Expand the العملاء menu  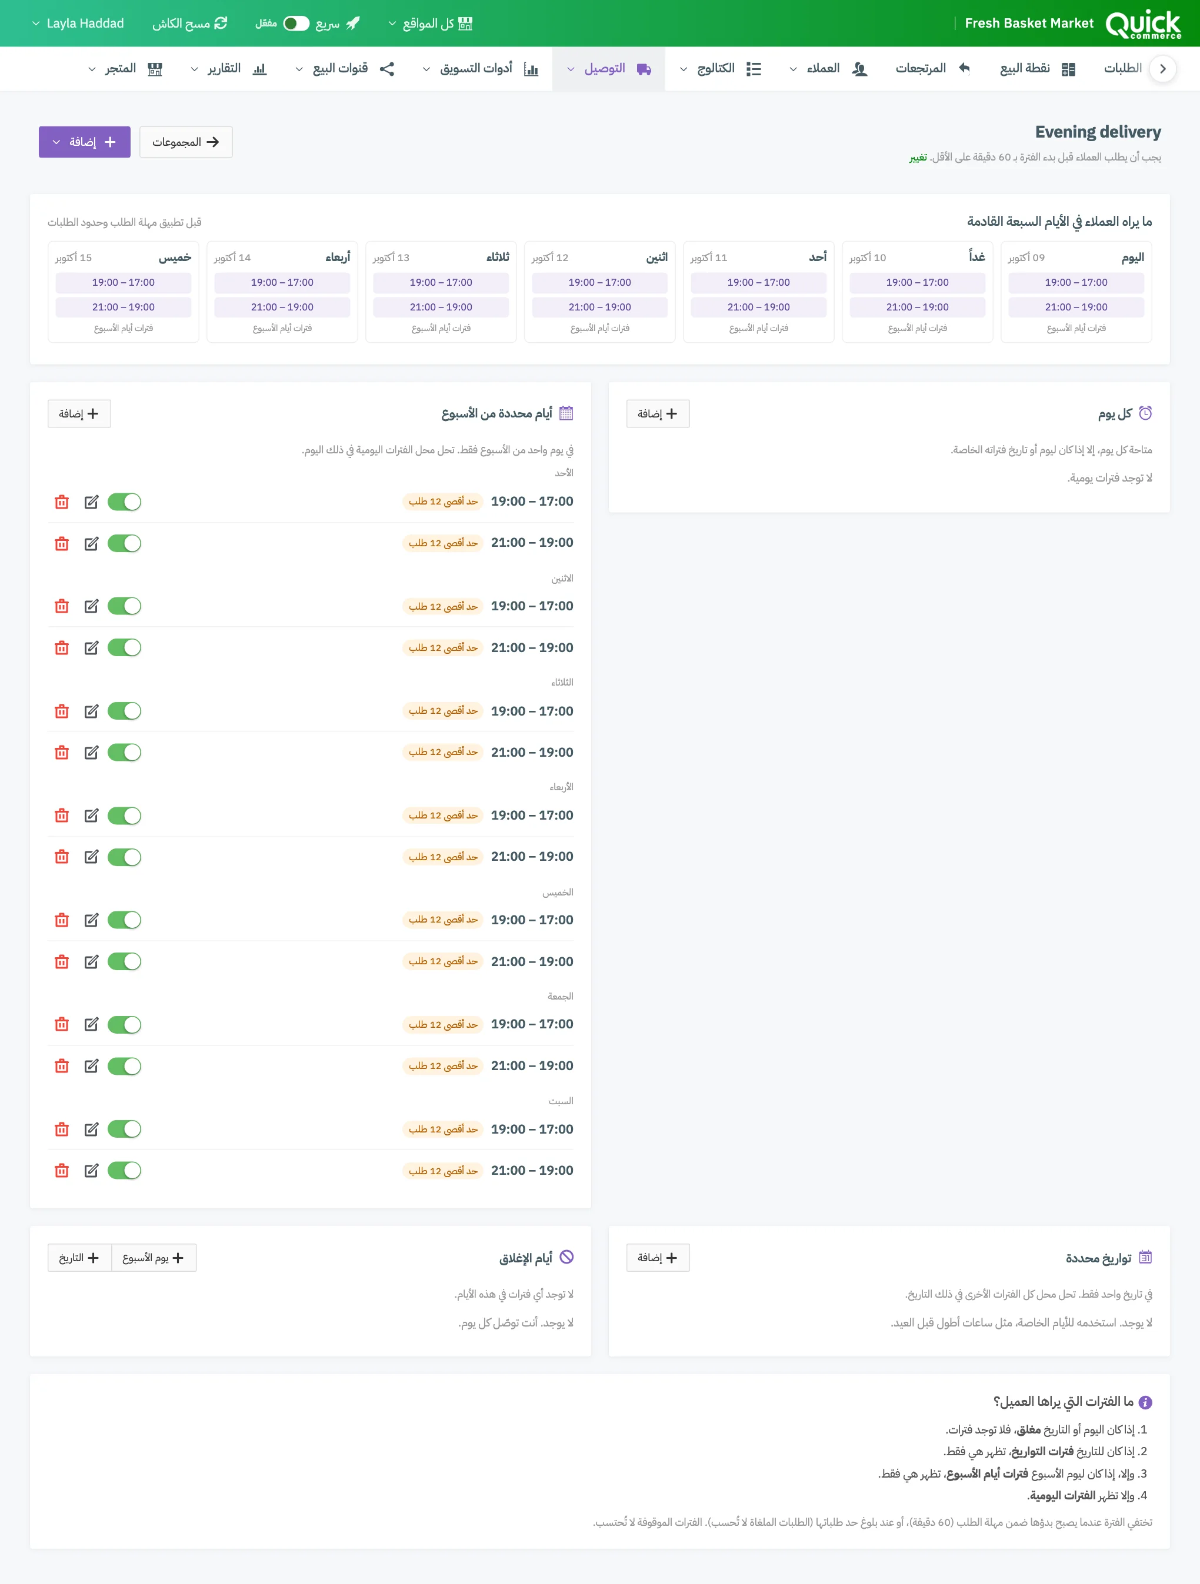[x=828, y=69]
